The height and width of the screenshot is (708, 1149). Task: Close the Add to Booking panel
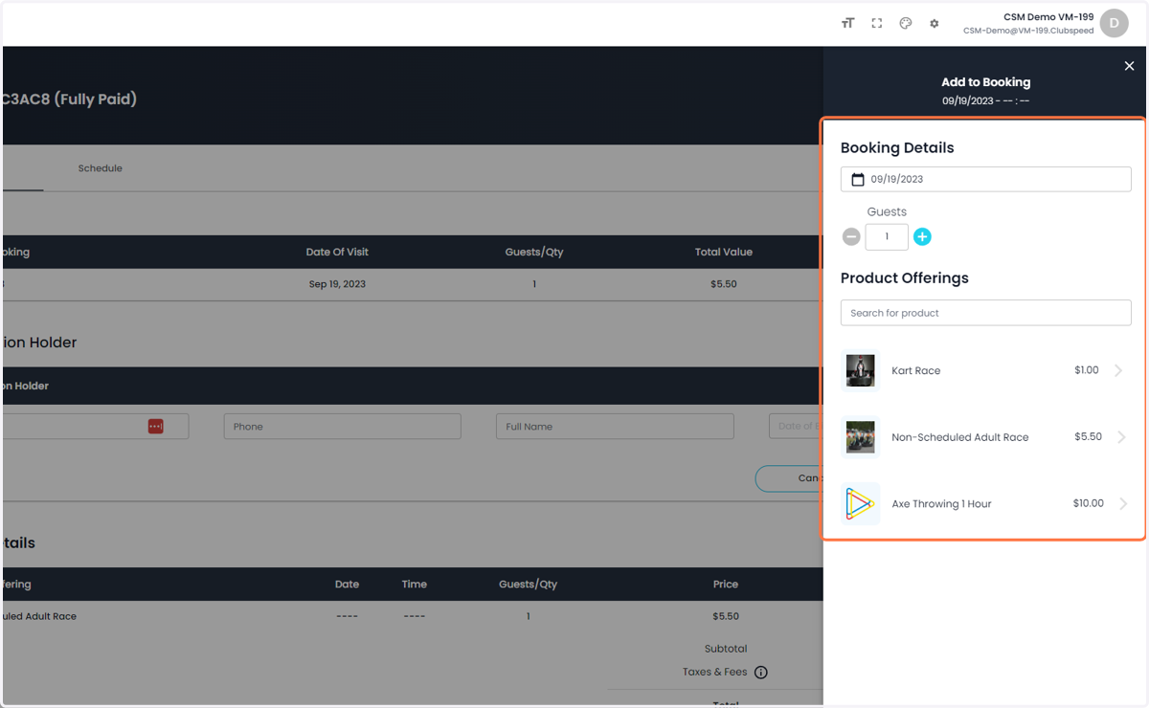tap(1129, 66)
